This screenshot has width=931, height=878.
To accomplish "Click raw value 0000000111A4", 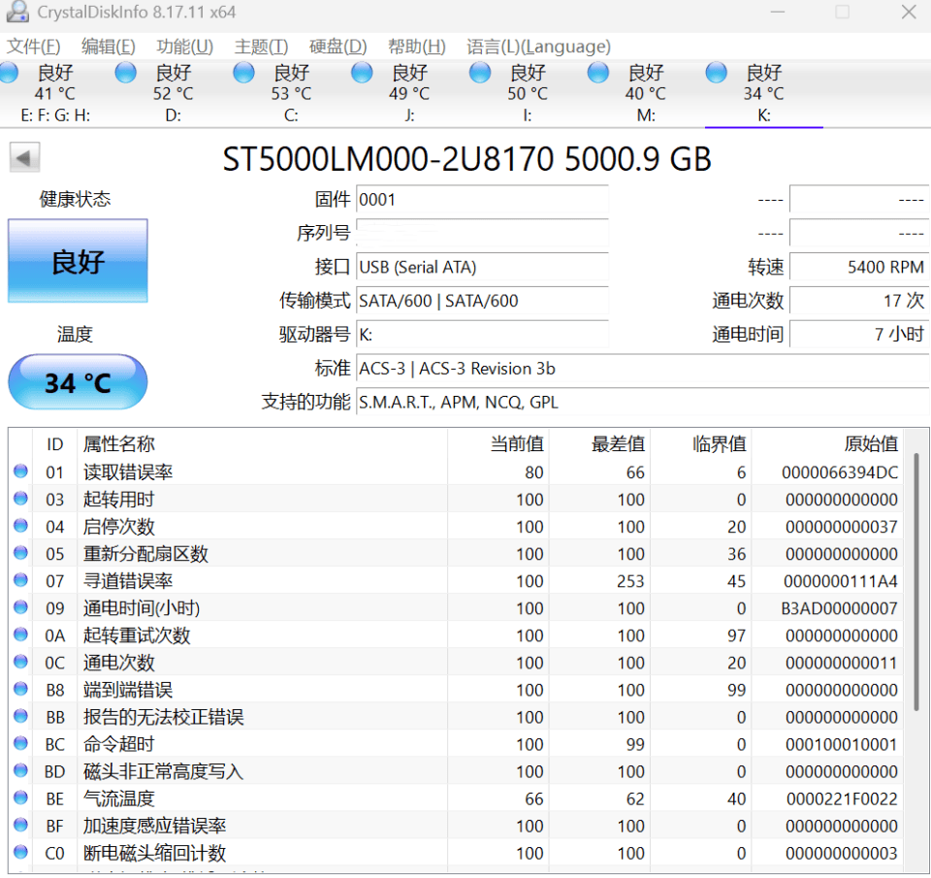I will pyautogui.click(x=841, y=581).
